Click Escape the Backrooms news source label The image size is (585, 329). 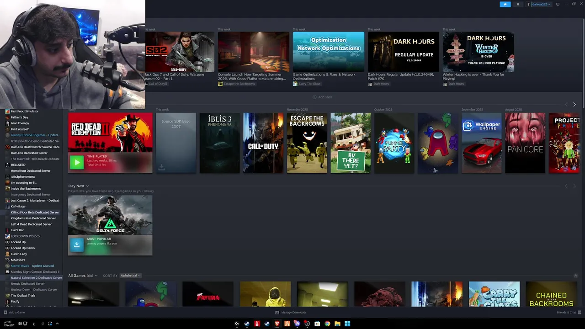tap(239, 84)
